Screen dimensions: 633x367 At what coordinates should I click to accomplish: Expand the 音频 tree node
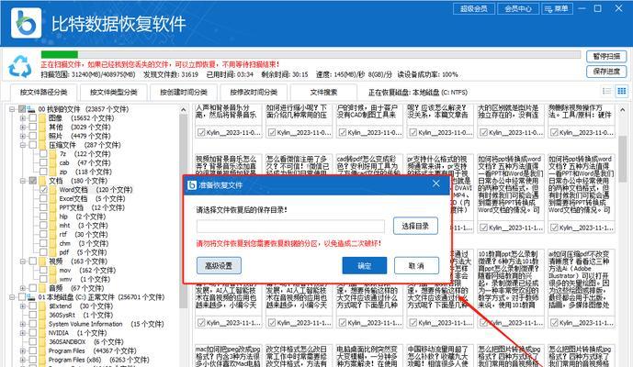[x=23, y=288]
